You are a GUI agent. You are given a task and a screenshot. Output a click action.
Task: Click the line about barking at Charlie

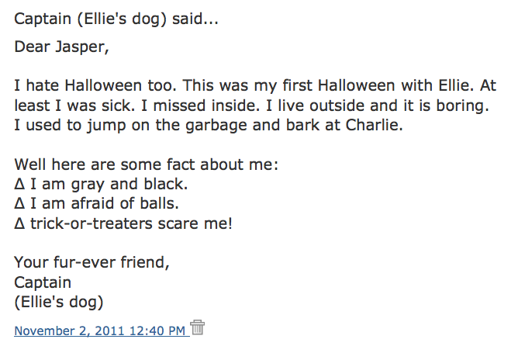pyautogui.click(x=209, y=125)
